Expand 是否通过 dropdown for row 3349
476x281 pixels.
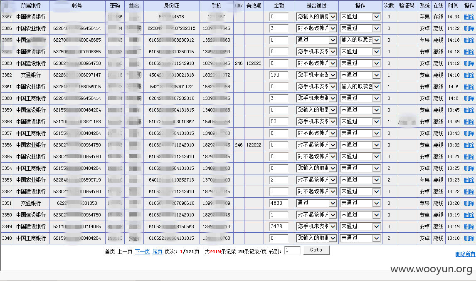316,226
